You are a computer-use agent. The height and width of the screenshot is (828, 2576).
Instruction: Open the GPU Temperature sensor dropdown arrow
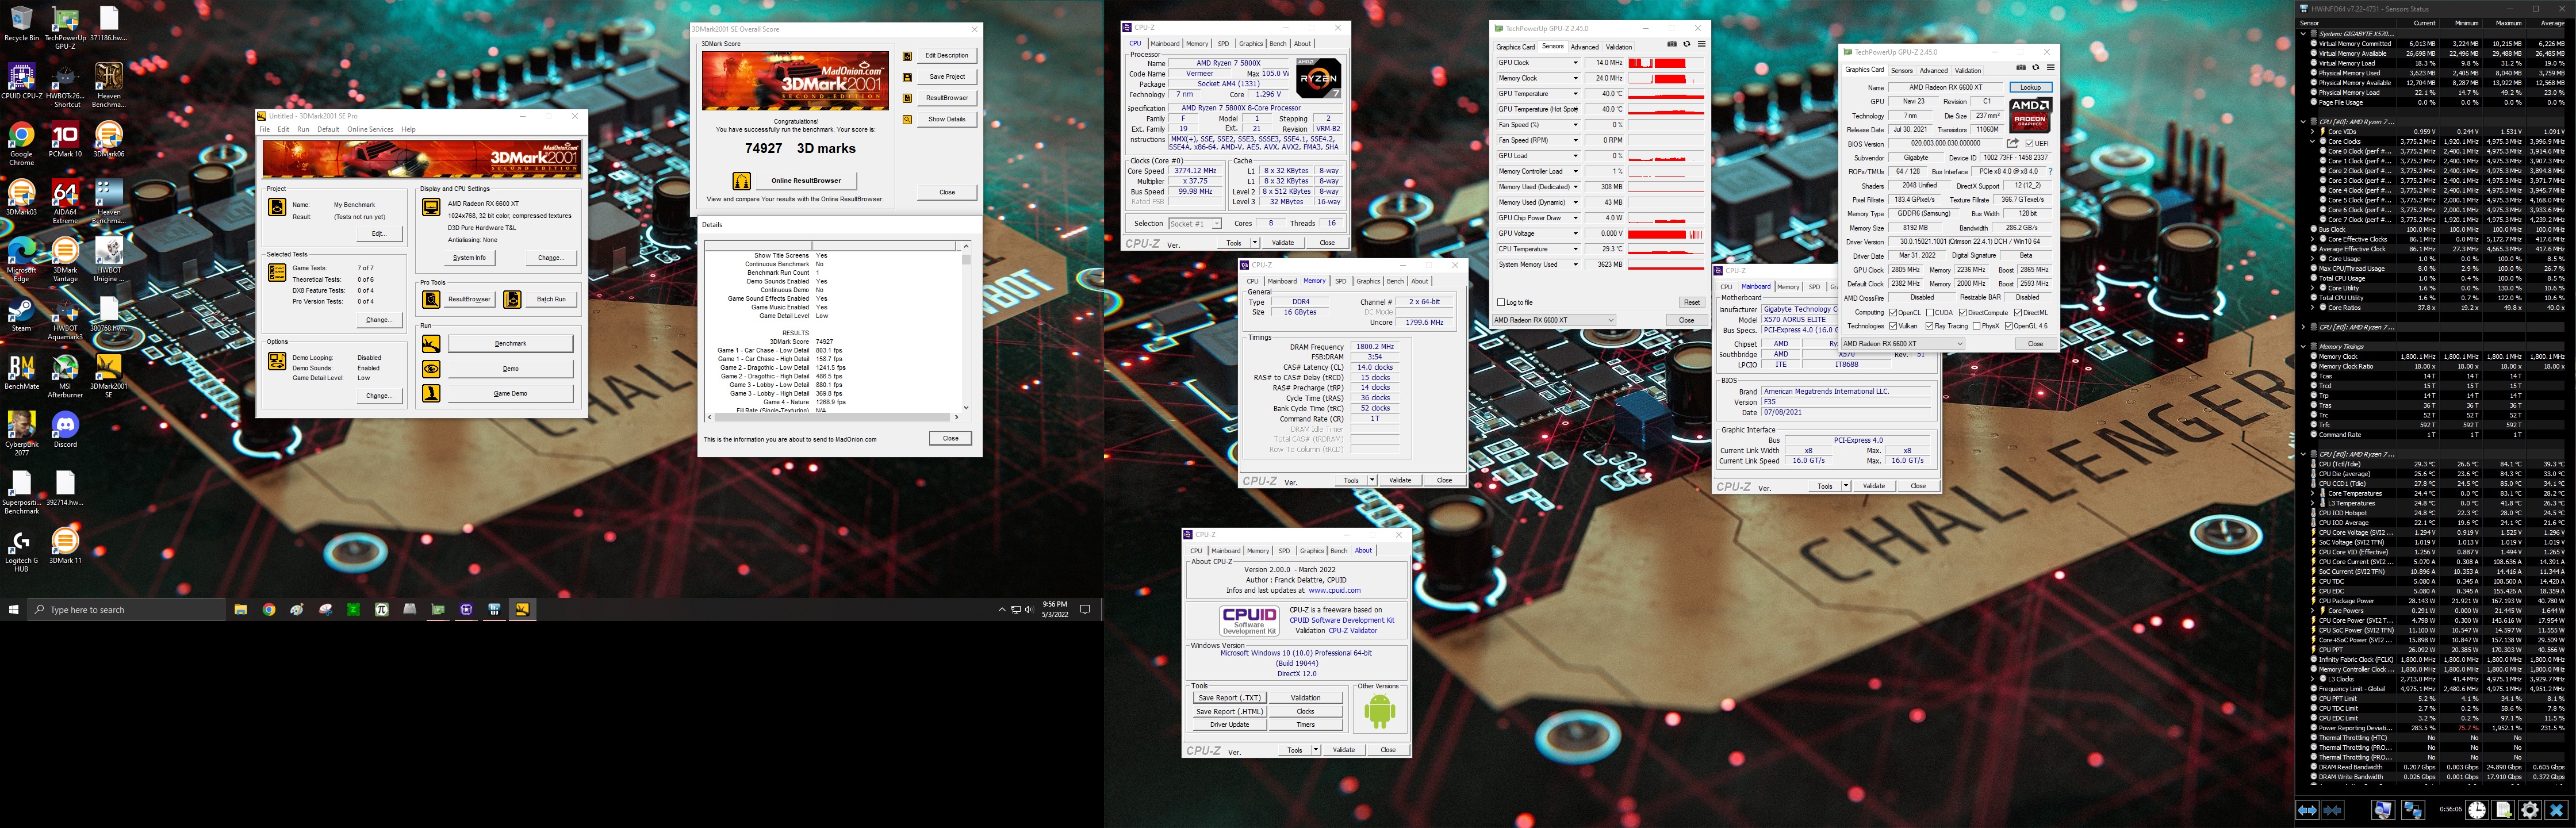tap(1575, 94)
